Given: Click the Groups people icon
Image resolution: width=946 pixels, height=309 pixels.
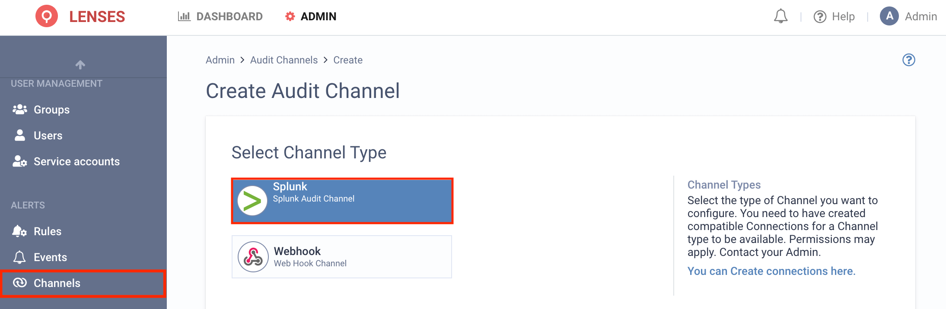Looking at the screenshot, I should coord(19,109).
